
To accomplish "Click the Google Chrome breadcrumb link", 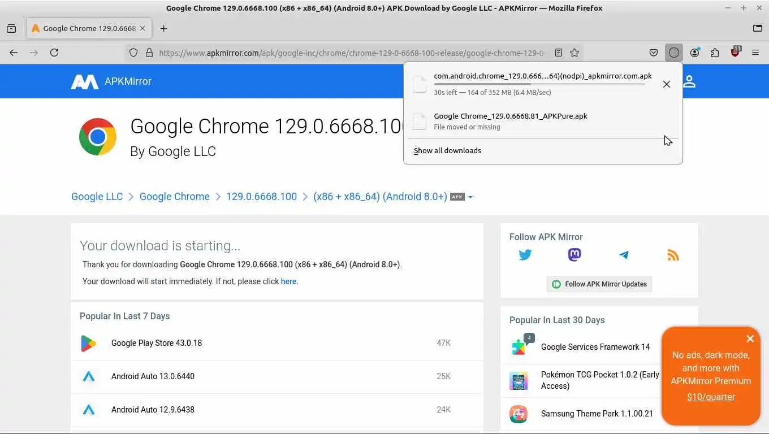I will pos(174,197).
